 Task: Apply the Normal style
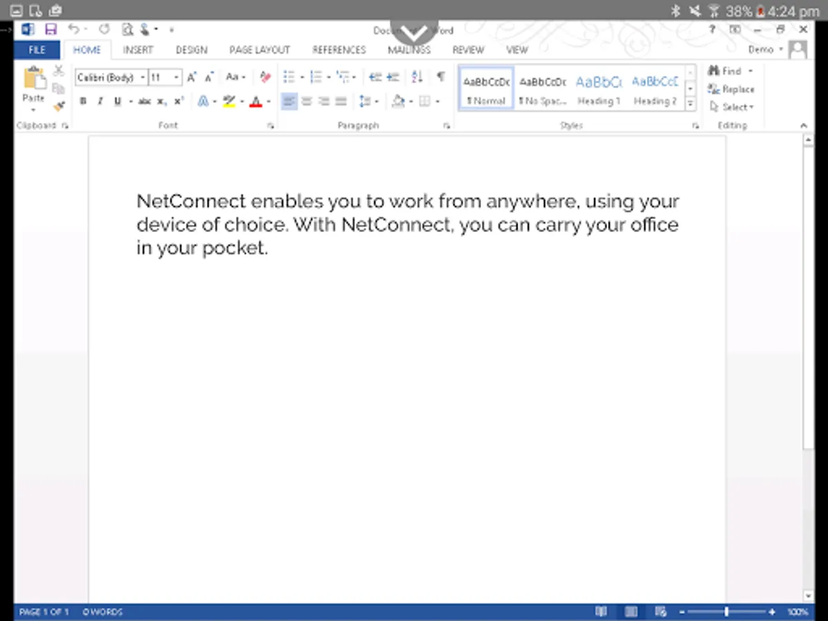486,88
